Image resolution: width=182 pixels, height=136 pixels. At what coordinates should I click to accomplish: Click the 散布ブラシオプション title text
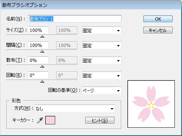(x=25, y=5)
